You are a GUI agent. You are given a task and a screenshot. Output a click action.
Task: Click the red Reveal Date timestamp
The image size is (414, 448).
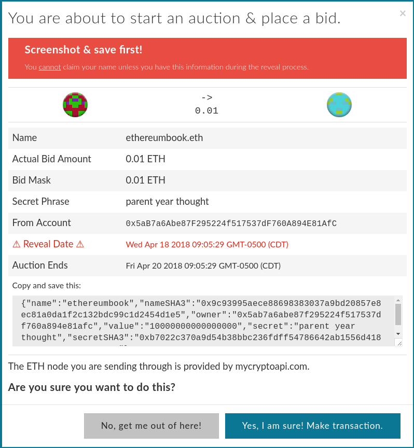(206, 244)
